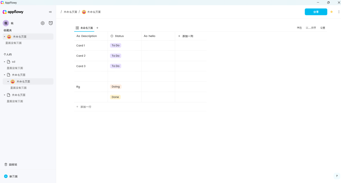This screenshot has height=183, width=341.
Task: Collapse the nested emoji page arrow
Action: pyautogui.click(x=8, y=81)
